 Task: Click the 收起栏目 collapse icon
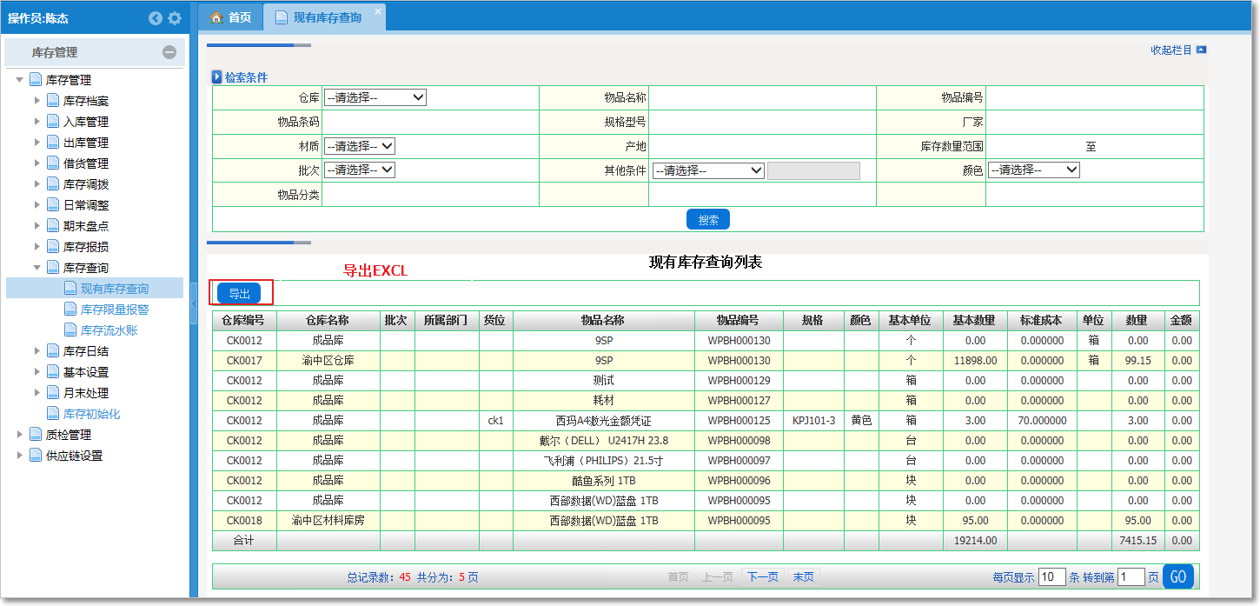pyautogui.click(x=1201, y=50)
